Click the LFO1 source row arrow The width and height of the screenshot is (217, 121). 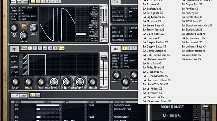[x=12, y=109]
